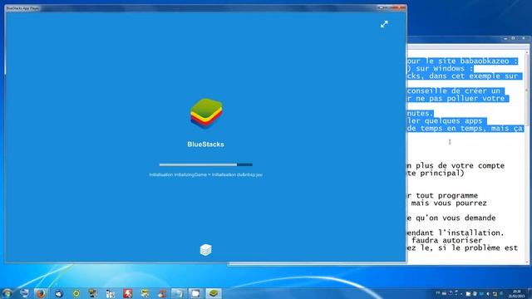532x299 pixels.
Task: Click the taskbar icon right of the Start orb
Action: click(x=24, y=293)
